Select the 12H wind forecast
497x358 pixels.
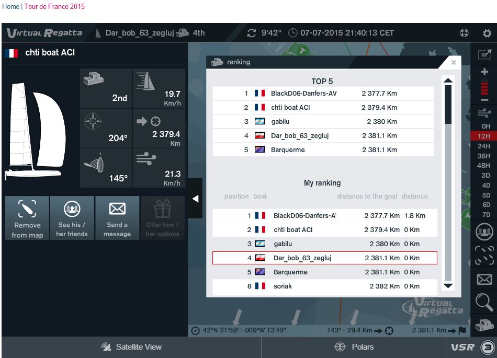[484, 136]
